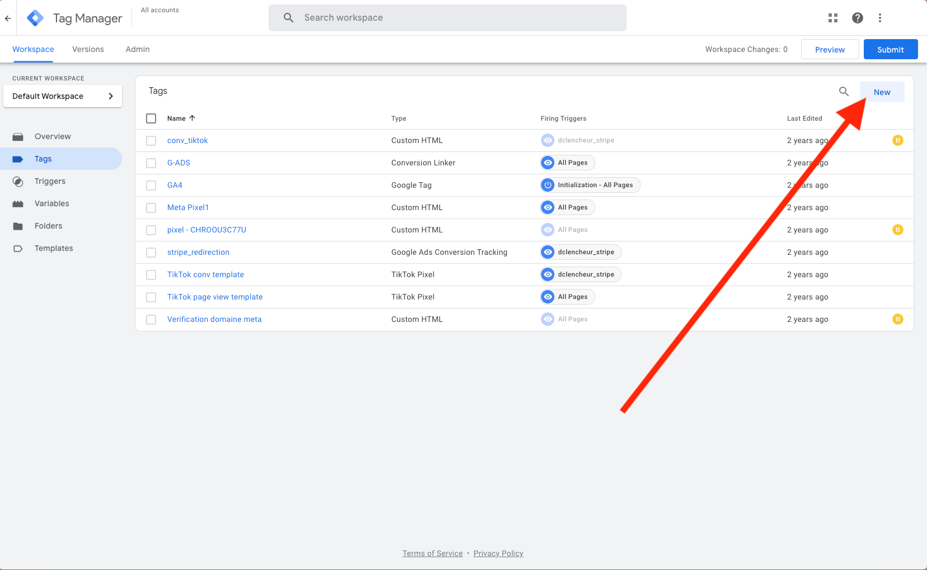
Task: Click paused status icon for pixel - CHROOU3C77U
Action: [897, 230]
